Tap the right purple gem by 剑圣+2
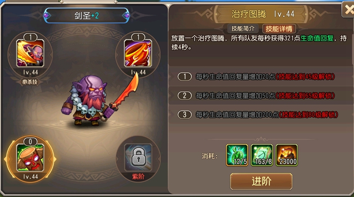 point(127,16)
